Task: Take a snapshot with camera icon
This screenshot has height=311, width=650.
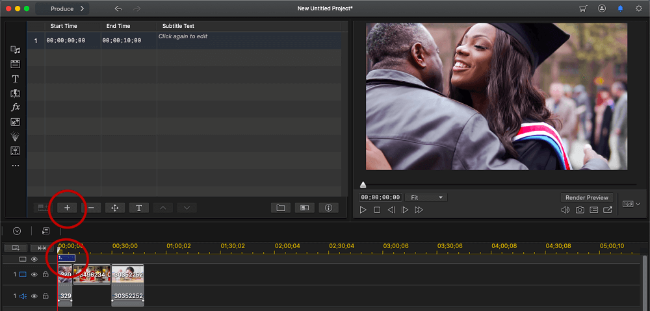Action: (x=580, y=210)
